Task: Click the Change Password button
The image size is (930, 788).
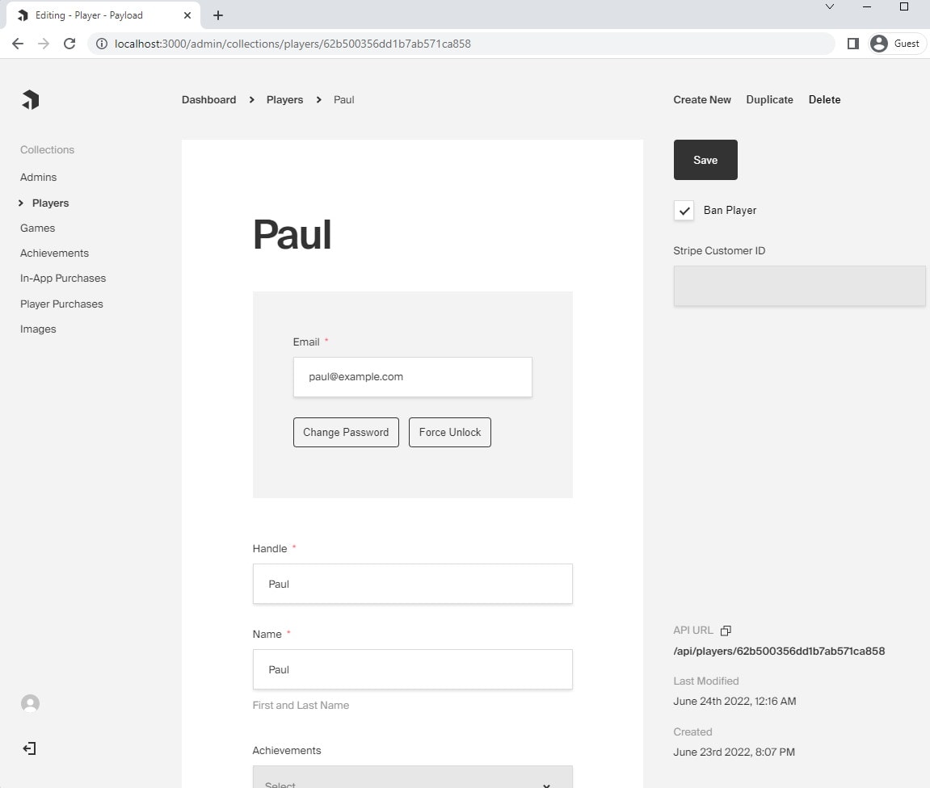Action: 346,433
